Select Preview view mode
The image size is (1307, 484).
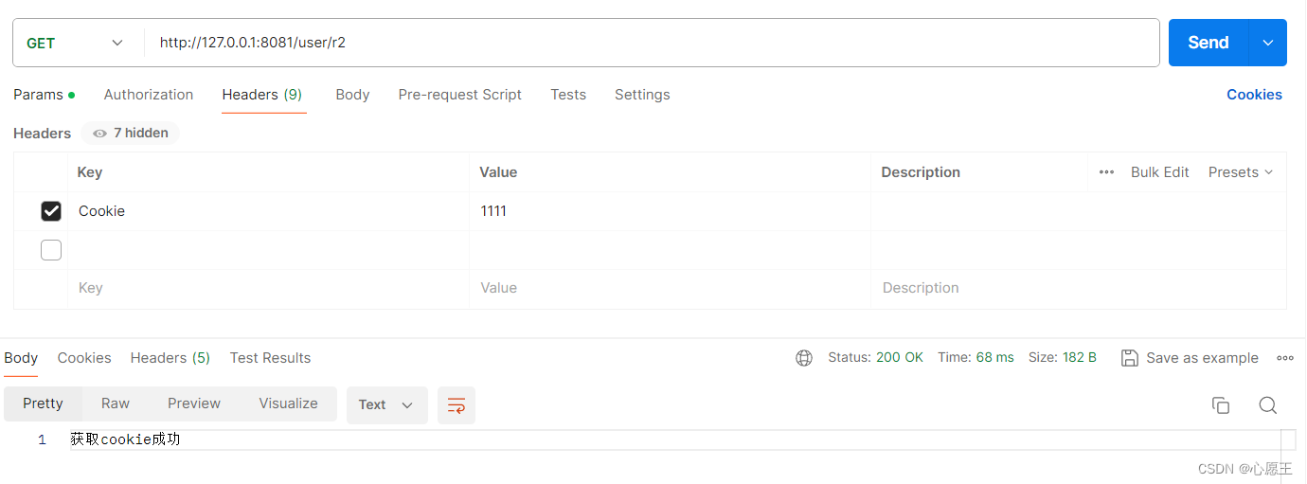[x=194, y=403]
